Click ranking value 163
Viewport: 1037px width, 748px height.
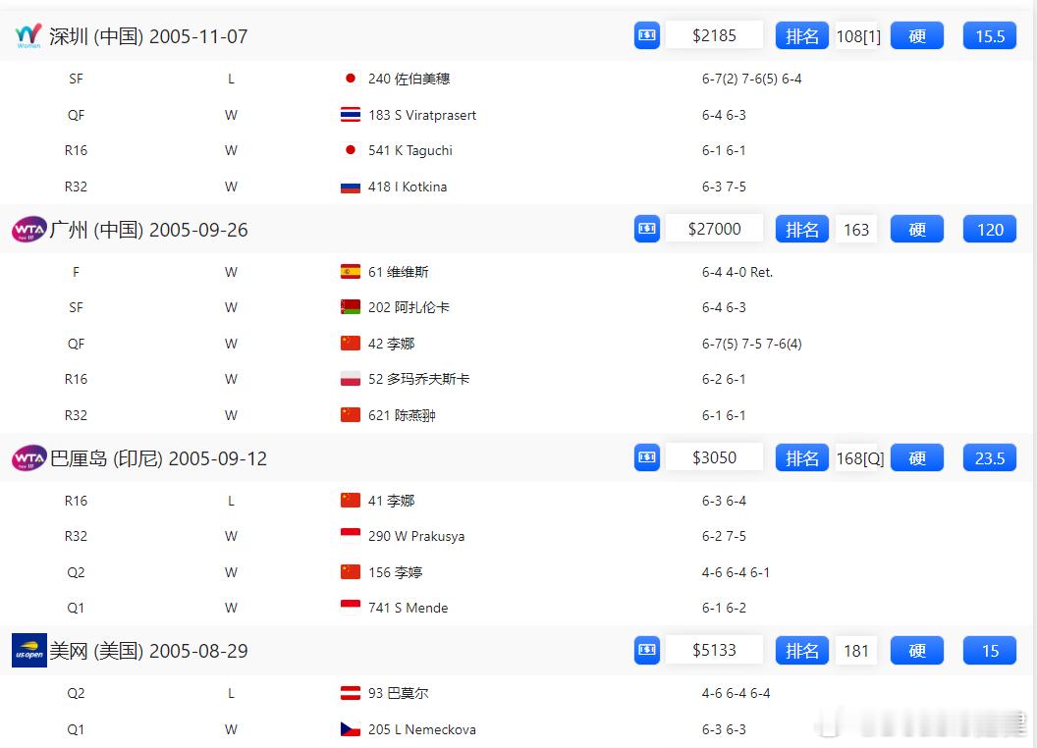(856, 230)
